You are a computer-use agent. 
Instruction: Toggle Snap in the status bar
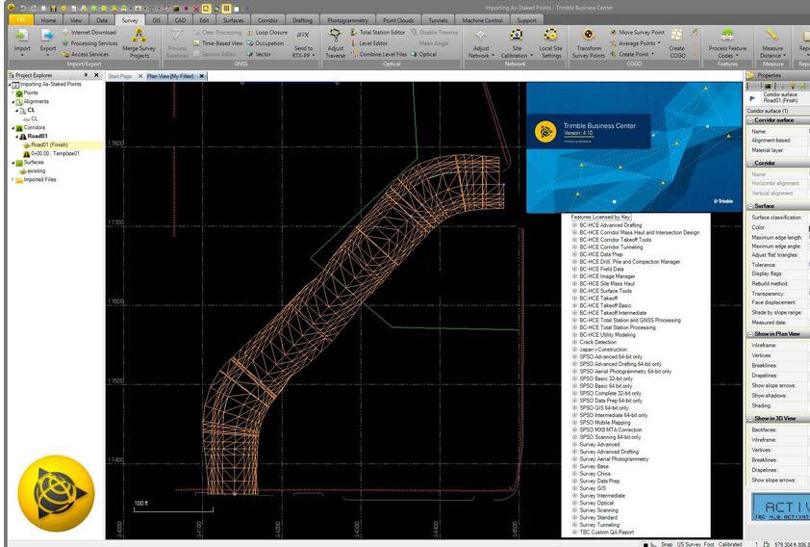(x=667, y=544)
